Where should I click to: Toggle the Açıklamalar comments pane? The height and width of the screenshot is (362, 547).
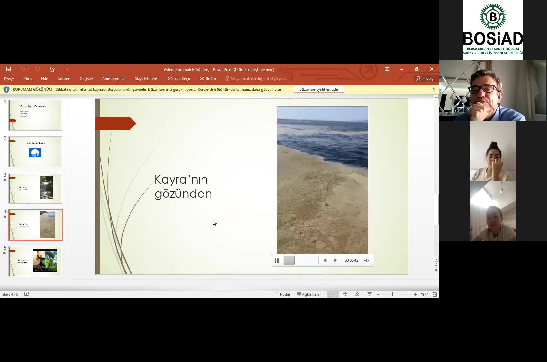[x=309, y=294]
